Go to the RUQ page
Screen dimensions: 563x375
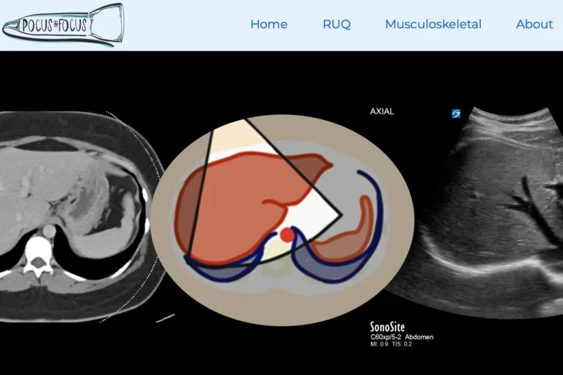[x=336, y=24]
